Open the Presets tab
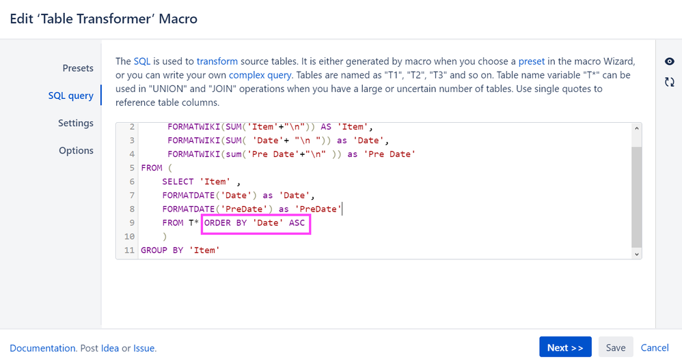 coord(78,68)
